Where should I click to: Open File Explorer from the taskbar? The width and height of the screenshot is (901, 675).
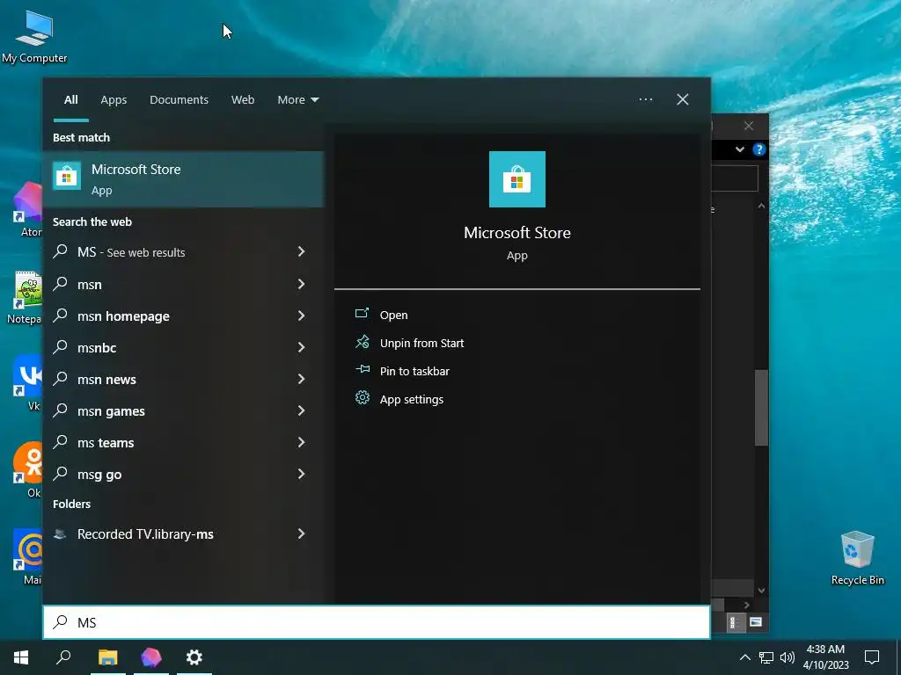[x=108, y=657]
